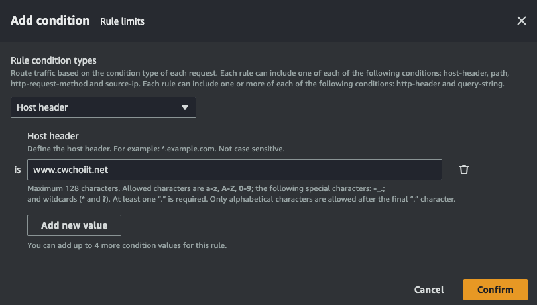Click the Host header label above the input
Viewport: 537px width, 305px height.
click(x=53, y=136)
